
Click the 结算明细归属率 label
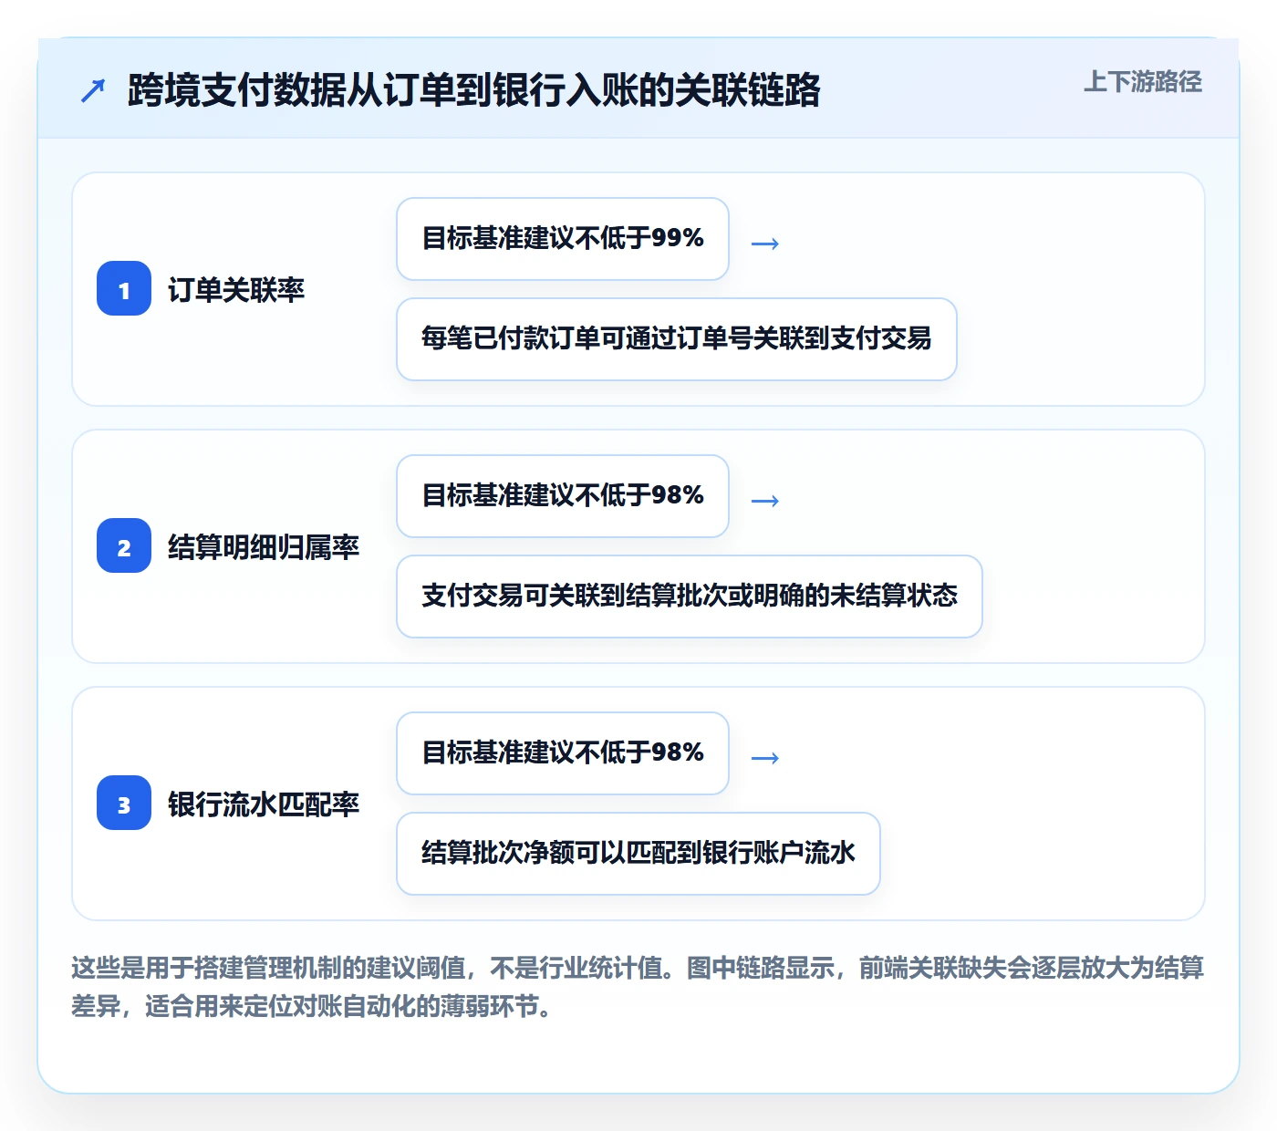264,547
